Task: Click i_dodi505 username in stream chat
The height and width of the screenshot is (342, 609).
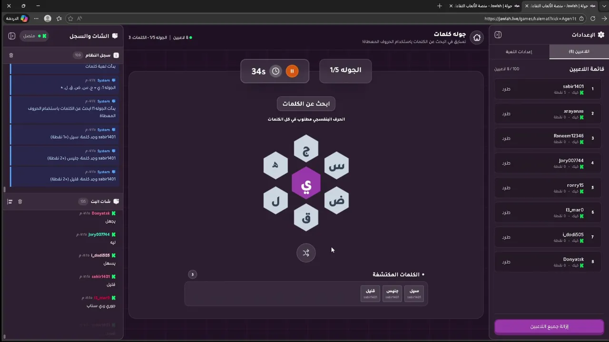Action: (100, 256)
